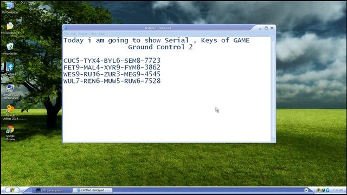
Task: Click the serial line starting WUL7-REN6
Action: 112,81
